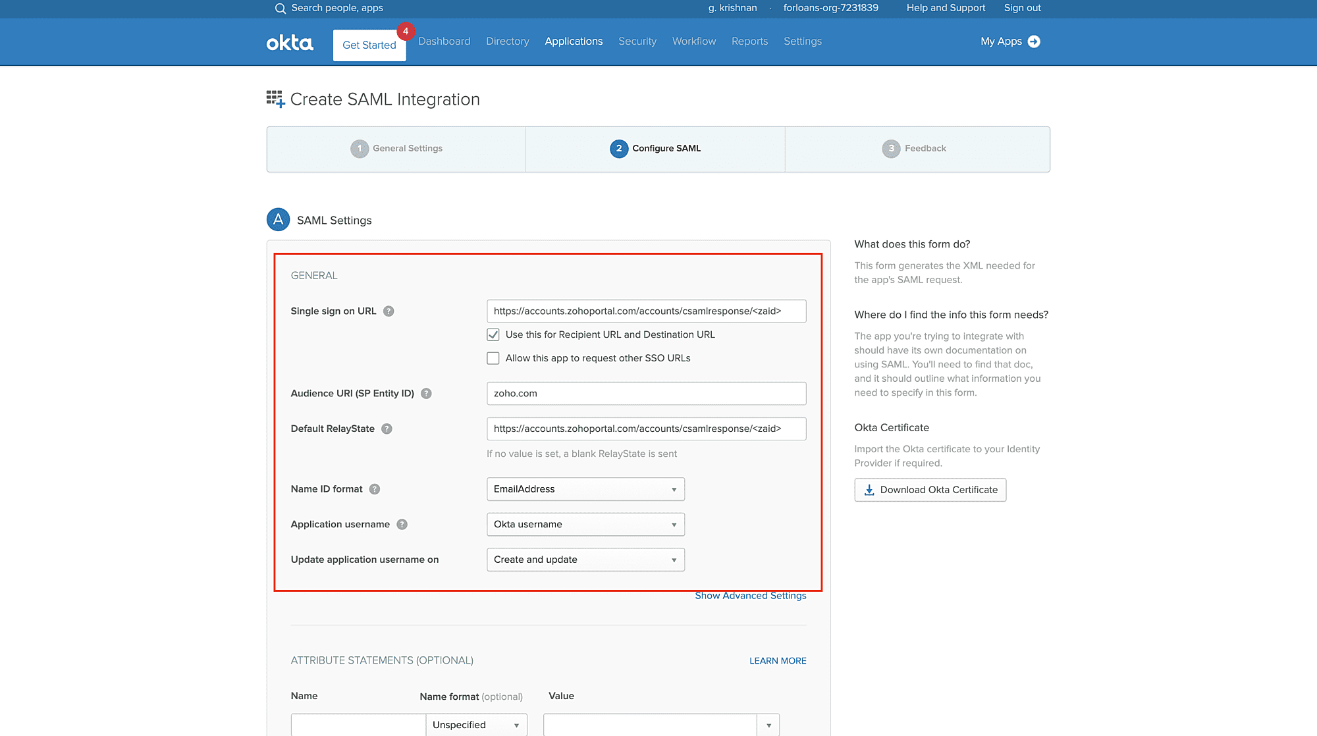Screen dimensions: 1317x736
Task: Click help icon for Name ID format
Action: pos(375,489)
